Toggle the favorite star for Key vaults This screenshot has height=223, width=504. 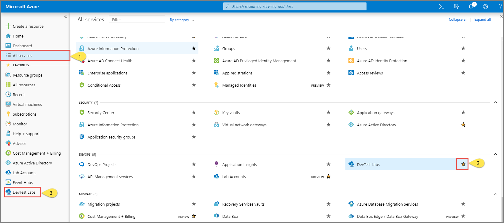[329, 113]
